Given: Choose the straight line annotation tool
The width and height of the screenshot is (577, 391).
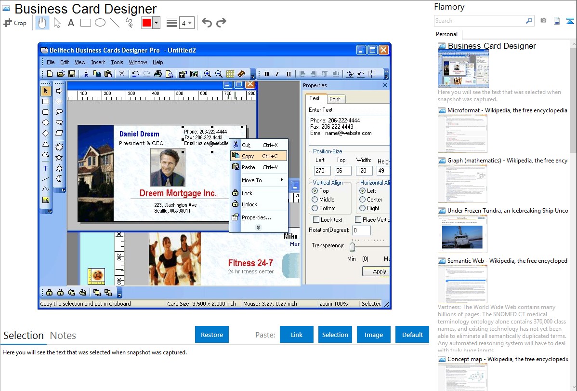Looking at the screenshot, I should coord(115,23).
